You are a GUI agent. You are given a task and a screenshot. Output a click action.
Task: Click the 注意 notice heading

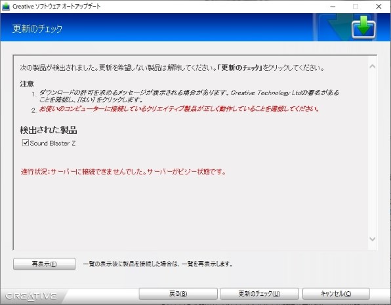click(x=27, y=83)
